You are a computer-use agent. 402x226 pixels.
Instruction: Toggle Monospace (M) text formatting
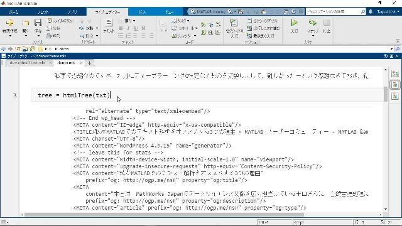(143, 28)
